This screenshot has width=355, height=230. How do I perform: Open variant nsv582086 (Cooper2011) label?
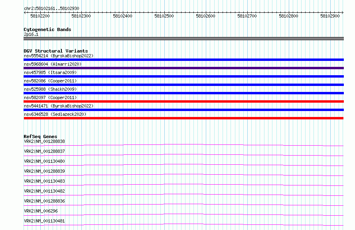(50, 81)
